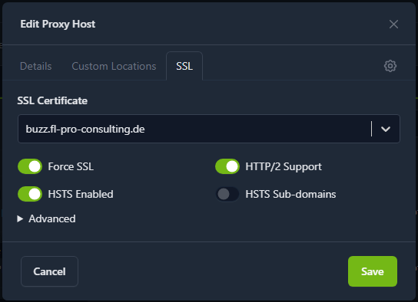Viewport: 418px width, 302px height.
Task: Click the HSTS Sub-domains label text
Action: coord(290,194)
